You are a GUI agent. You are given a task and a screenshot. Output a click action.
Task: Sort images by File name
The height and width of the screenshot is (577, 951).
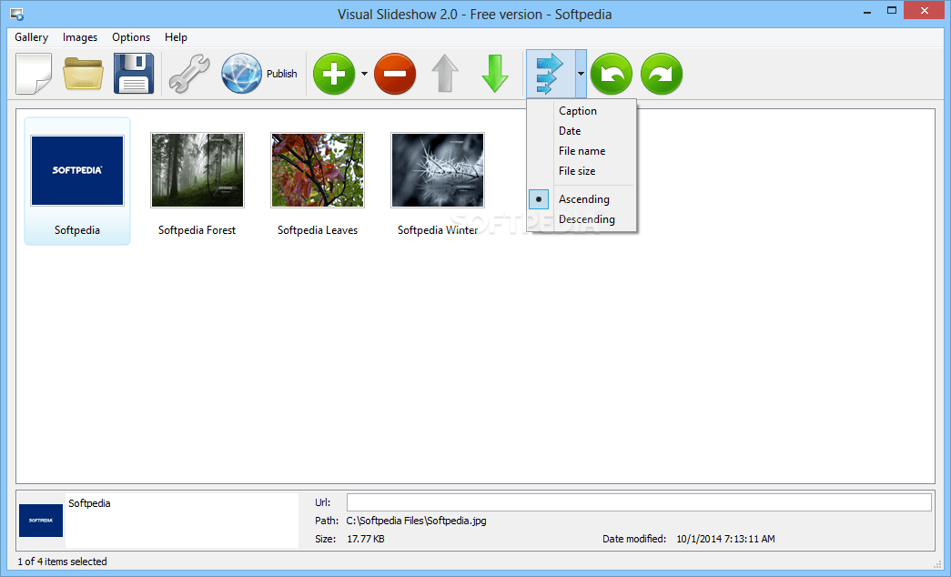(582, 150)
